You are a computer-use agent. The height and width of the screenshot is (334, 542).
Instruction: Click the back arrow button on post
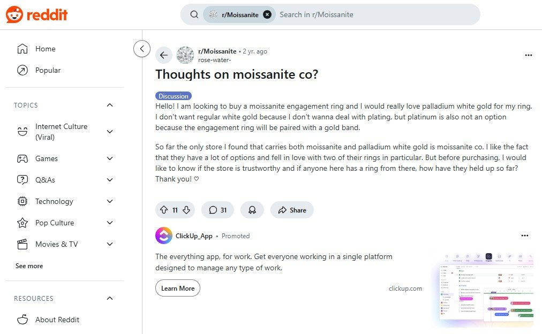coord(163,55)
